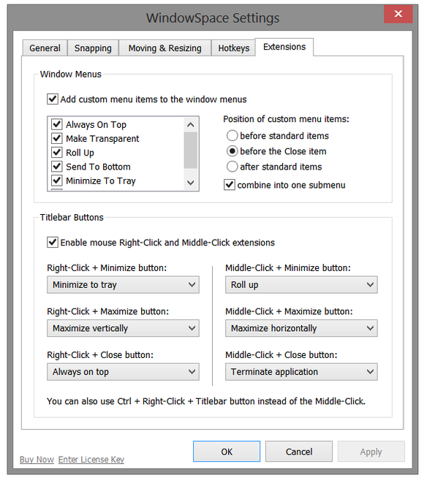The width and height of the screenshot is (424, 483).
Task: Click the list scroll up arrow
Action: click(190, 124)
